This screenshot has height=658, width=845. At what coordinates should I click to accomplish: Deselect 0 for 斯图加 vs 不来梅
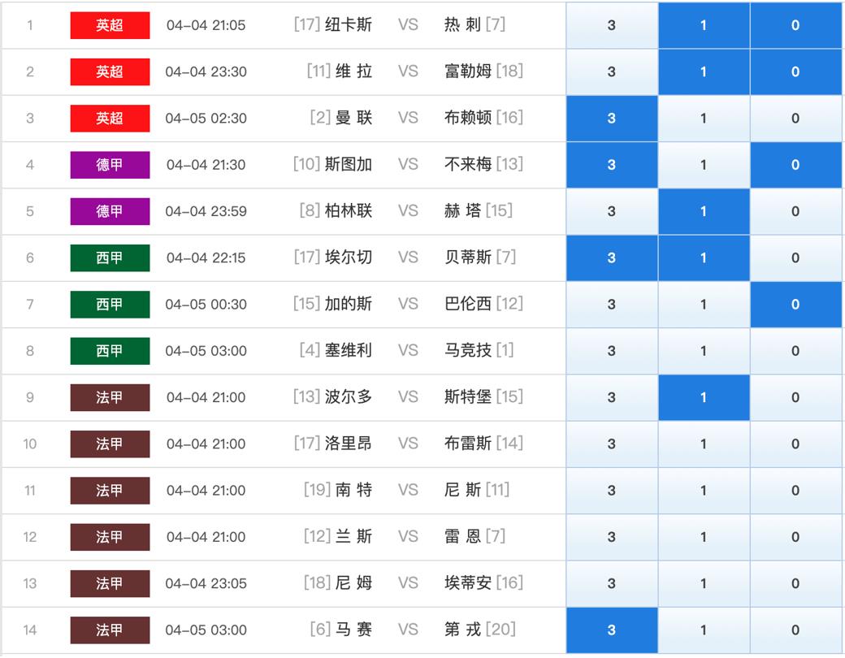tap(796, 165)
